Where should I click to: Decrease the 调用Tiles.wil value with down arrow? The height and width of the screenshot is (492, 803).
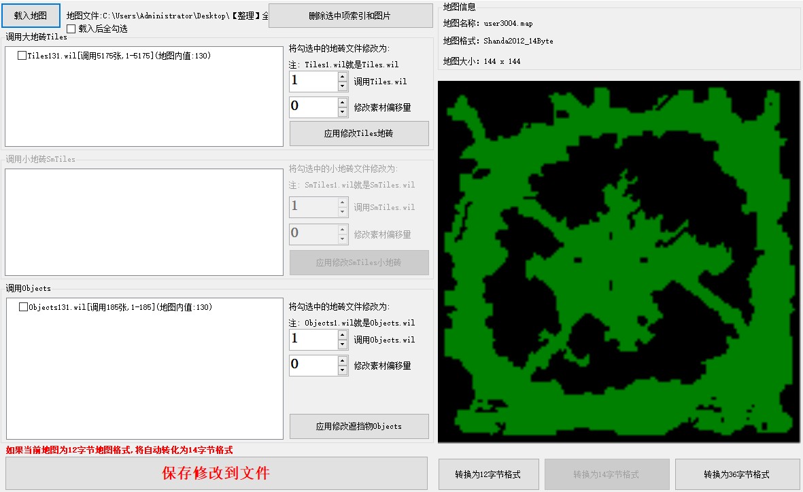(343, 86)
